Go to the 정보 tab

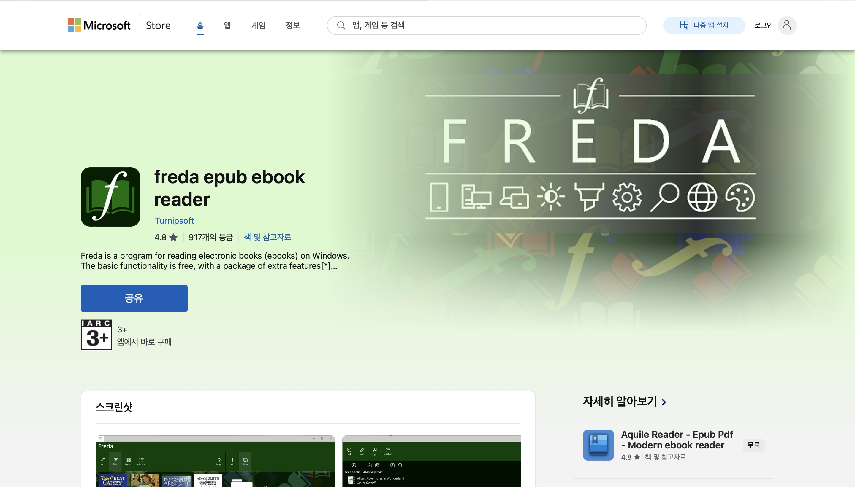293,26
